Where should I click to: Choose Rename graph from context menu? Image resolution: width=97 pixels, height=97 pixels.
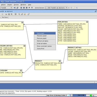45,36
